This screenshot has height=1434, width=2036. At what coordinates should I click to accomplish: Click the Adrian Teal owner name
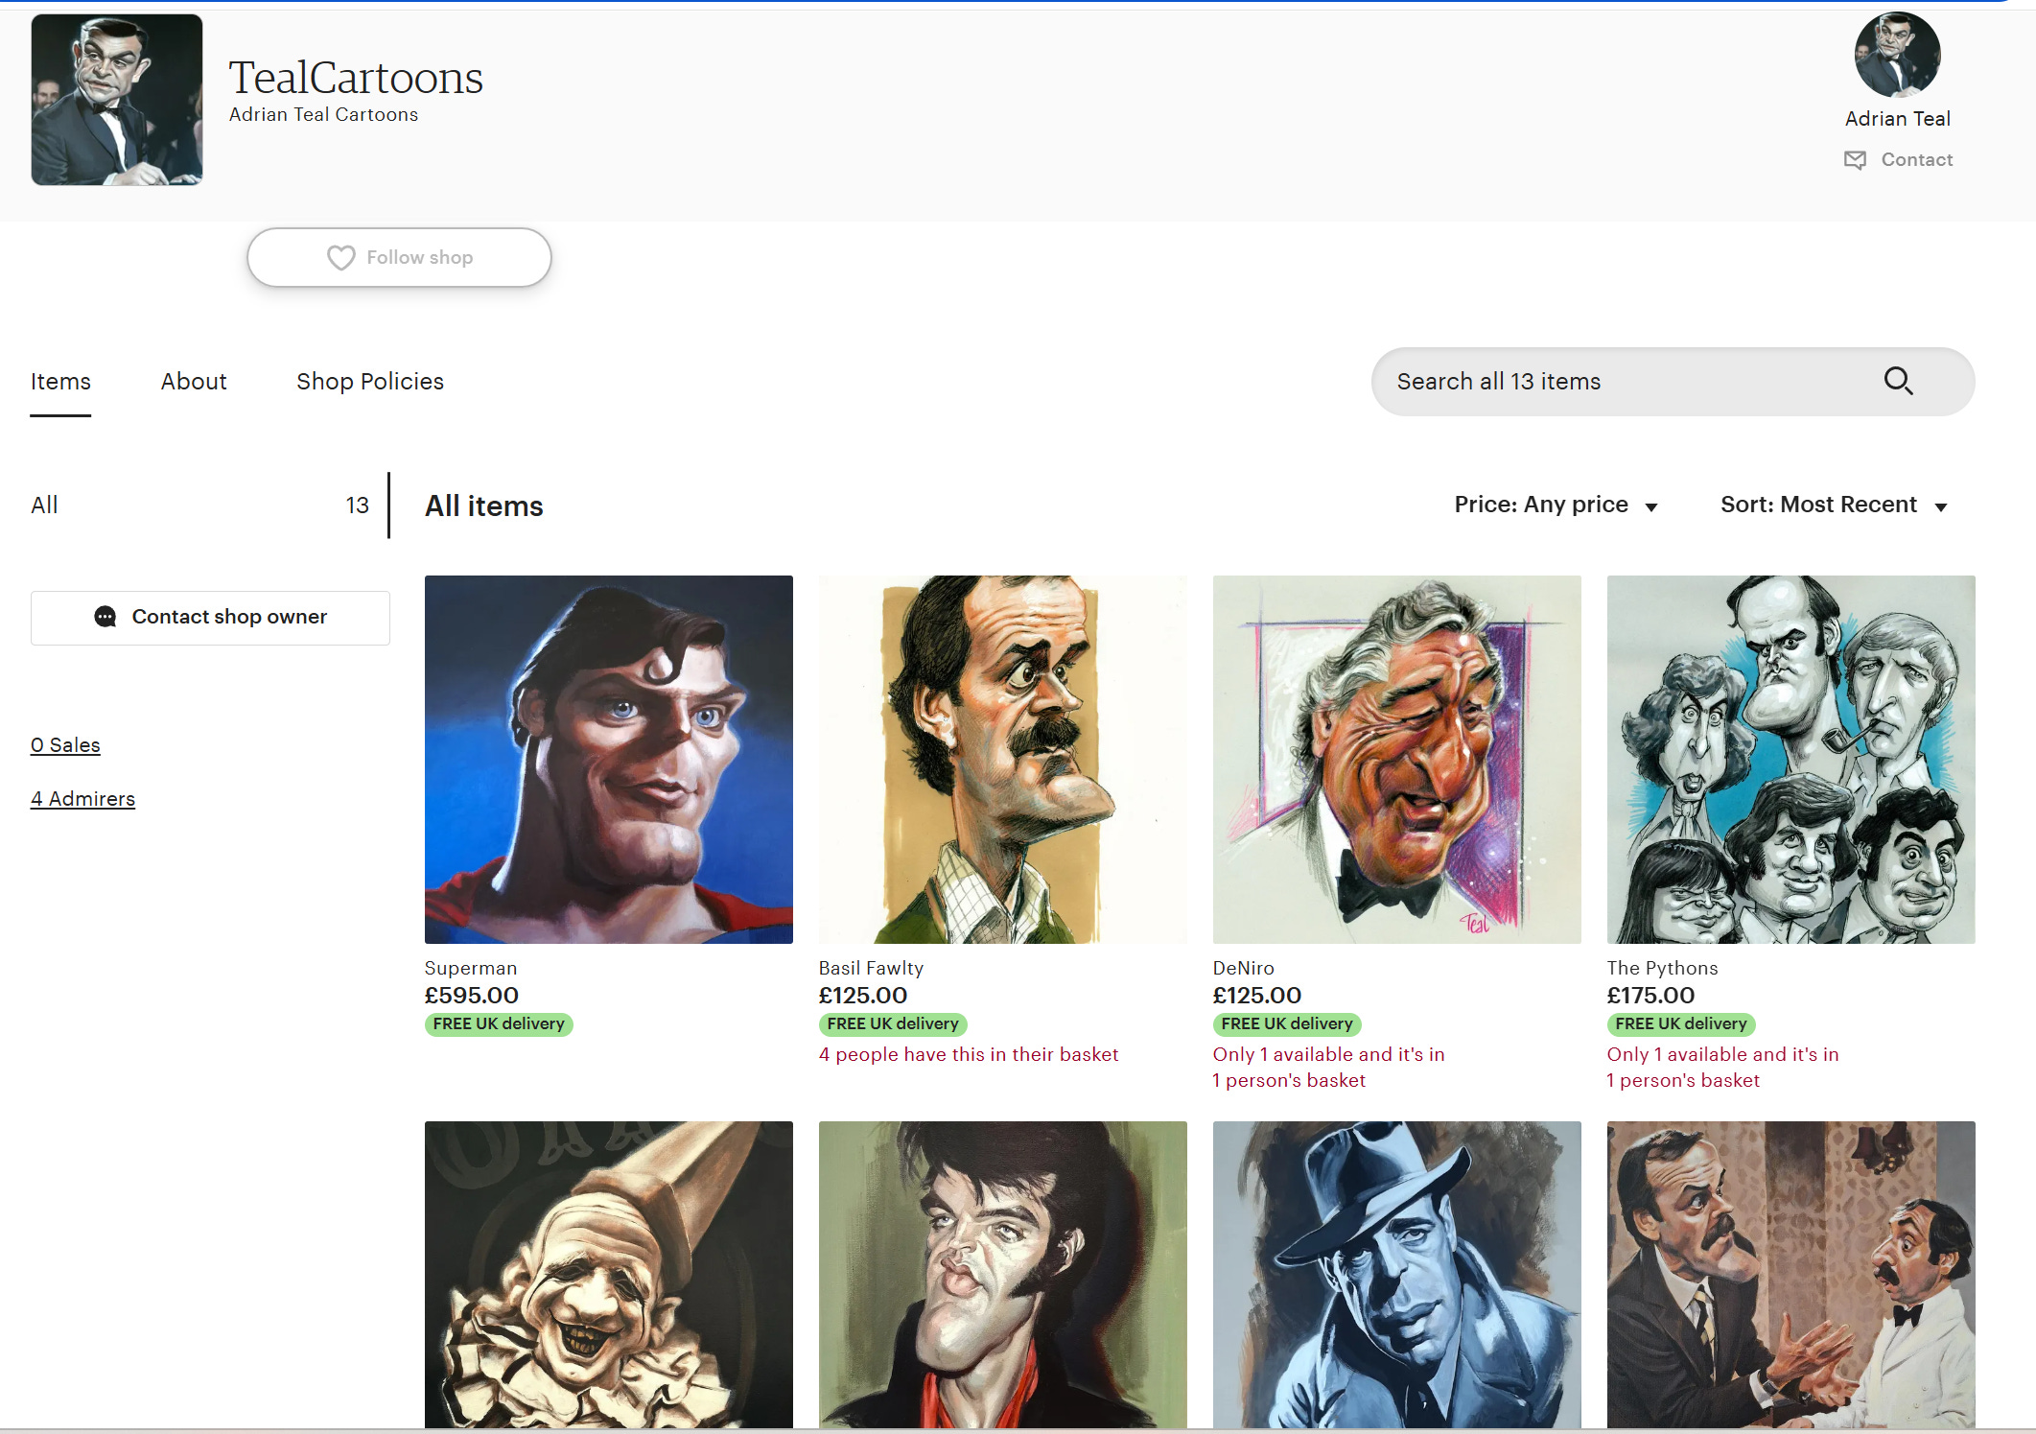tap(1897, 119)
